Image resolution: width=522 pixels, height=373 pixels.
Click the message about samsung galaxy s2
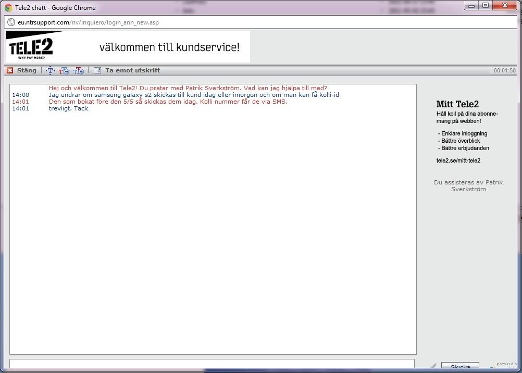pyautogui.click(x=194, y=95)
